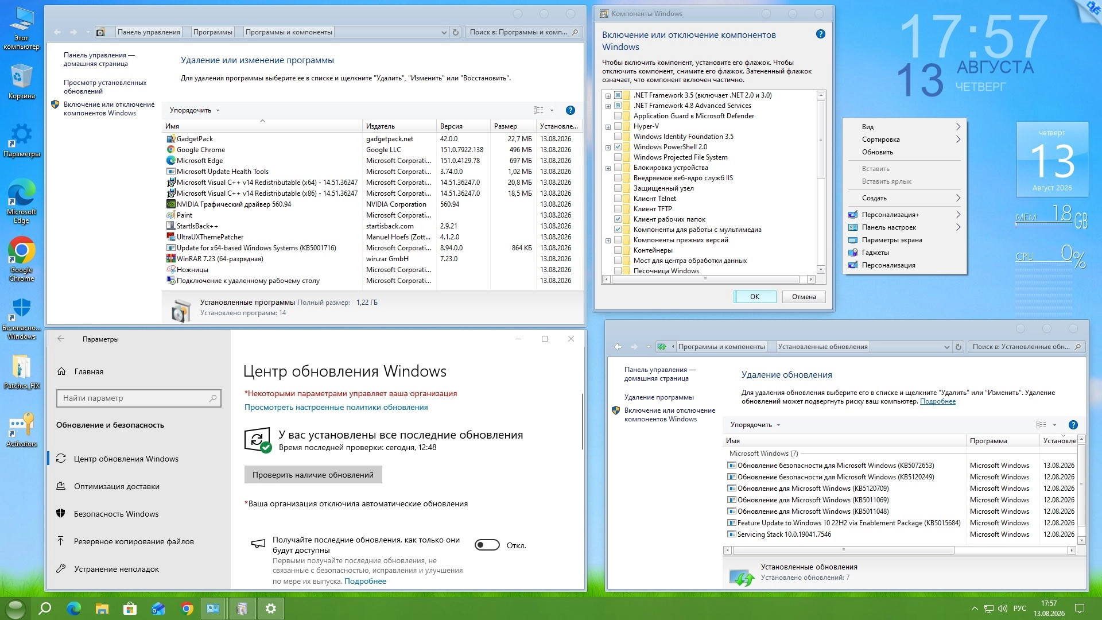Open the Параметры desktop gear icon
This screenshot has width=1102, height=620.
tap(21, 139)
